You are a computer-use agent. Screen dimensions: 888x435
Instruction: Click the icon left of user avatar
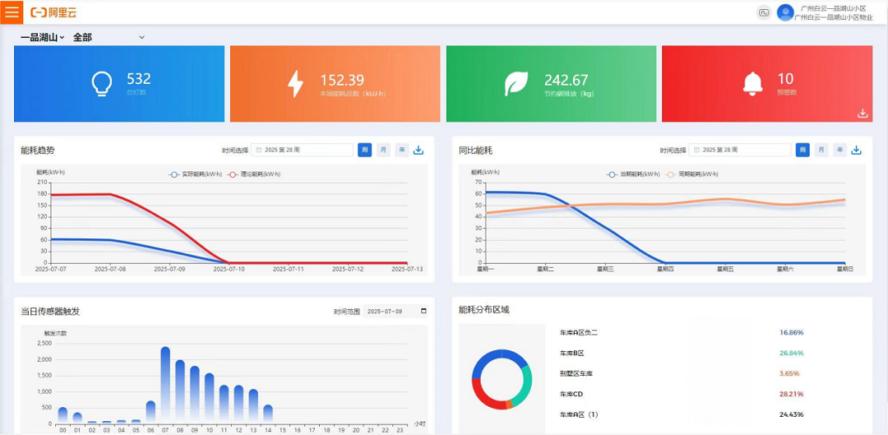764,12
